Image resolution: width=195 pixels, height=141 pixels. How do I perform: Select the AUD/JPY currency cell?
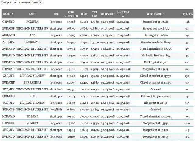(8, 42)
